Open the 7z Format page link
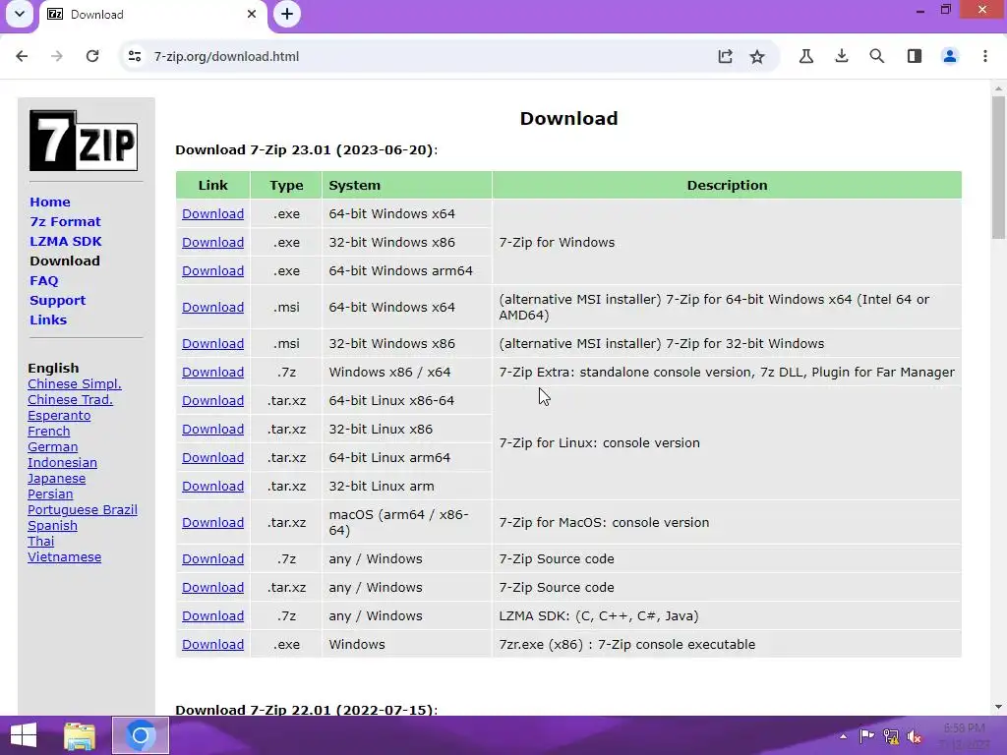This screenshot has height=755, width=1007. click(65, 221)
